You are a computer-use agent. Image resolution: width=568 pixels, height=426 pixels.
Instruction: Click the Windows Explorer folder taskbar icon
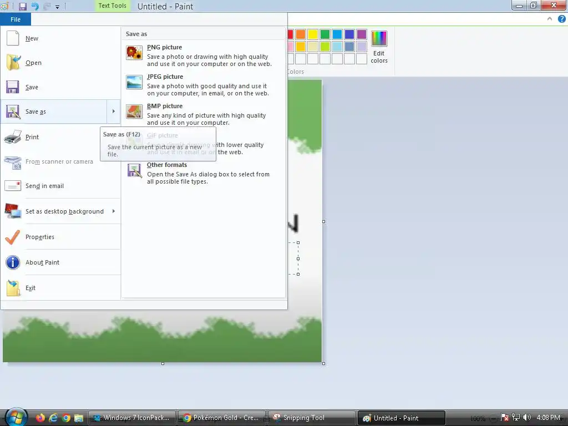[79, 418]
